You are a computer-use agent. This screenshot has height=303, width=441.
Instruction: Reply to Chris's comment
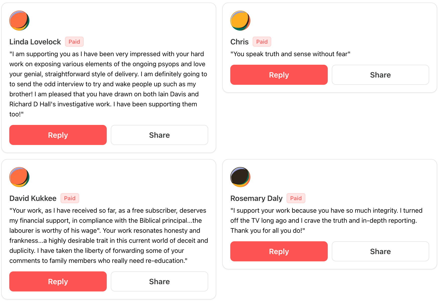coord(279,75)
